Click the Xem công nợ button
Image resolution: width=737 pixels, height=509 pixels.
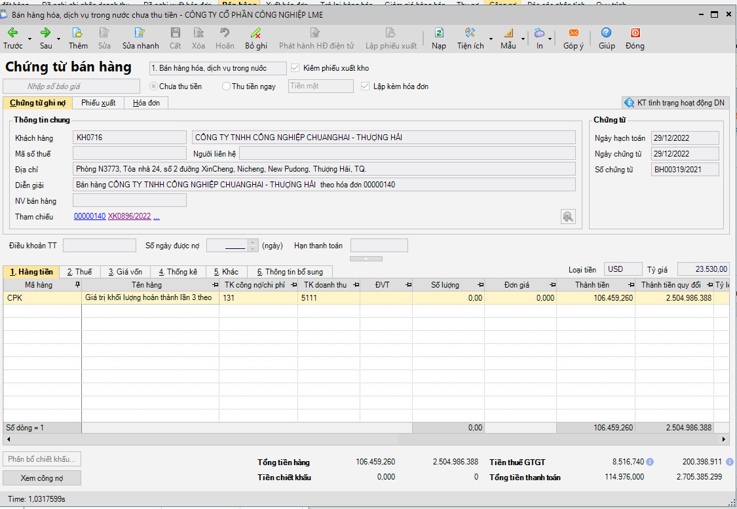[42, 478]
